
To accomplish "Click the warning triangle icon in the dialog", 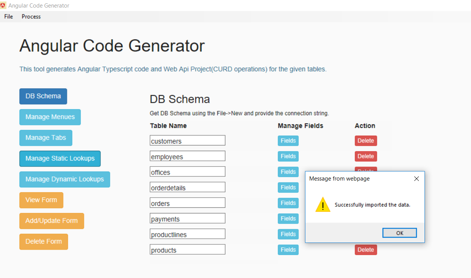I will point(322,204).
